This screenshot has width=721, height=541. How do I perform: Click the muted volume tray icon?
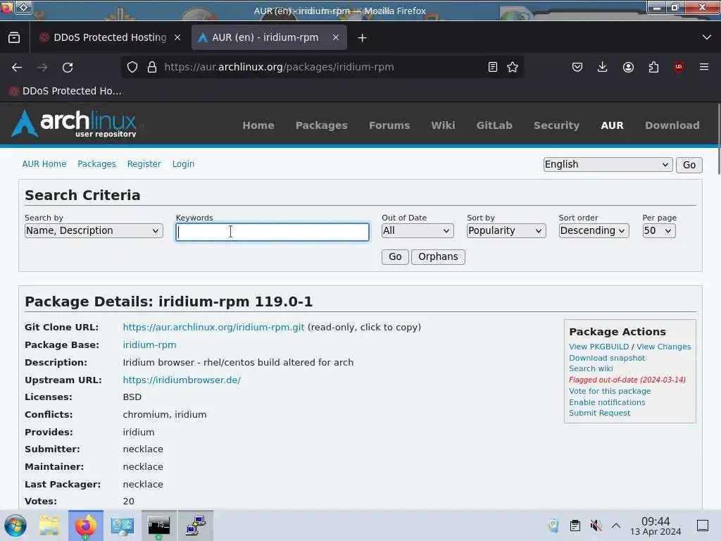point(596,526)
